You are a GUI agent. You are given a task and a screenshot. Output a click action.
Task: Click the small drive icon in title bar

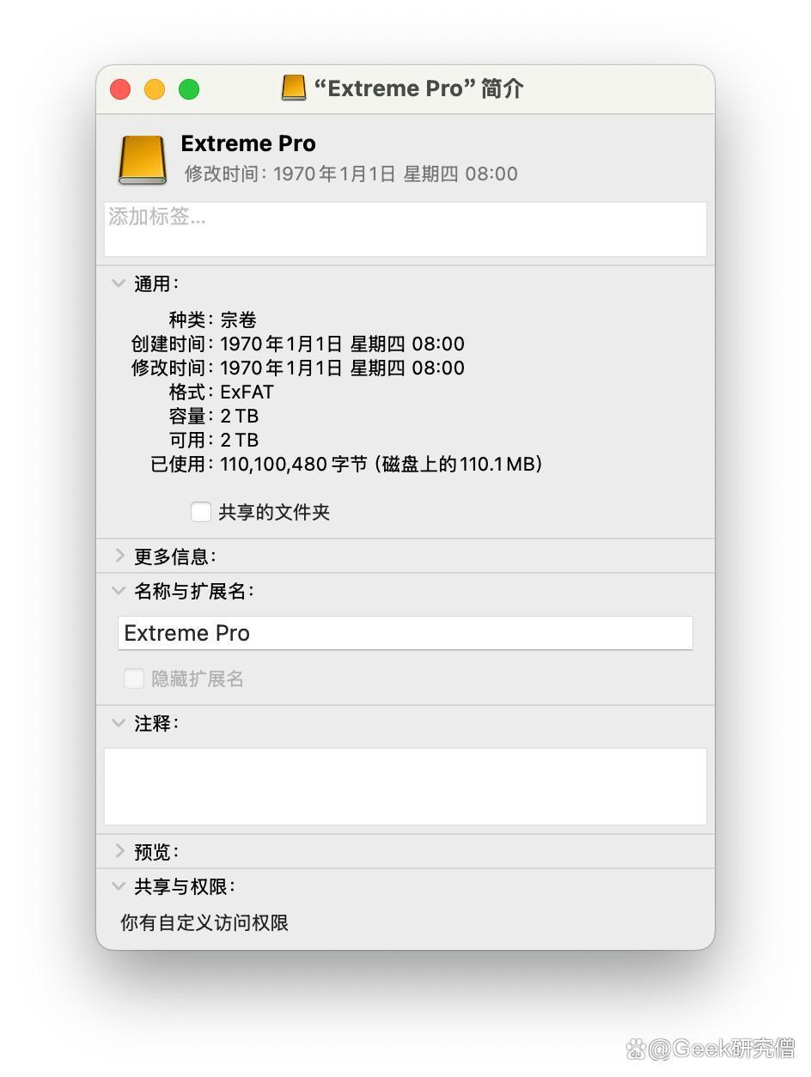[294, 88]
